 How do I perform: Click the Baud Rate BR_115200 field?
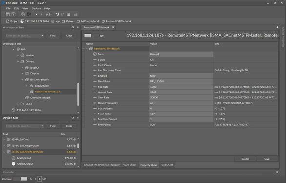[x=181, y=81]
